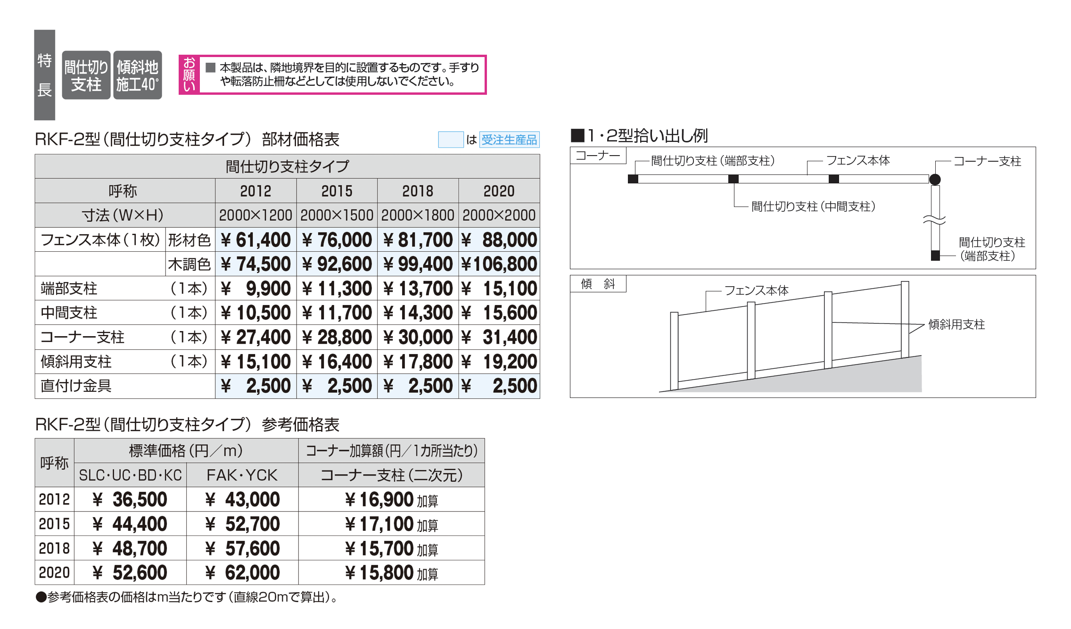Click the 2012 column header in parts table
The image size is (1071, 629).
[x=255, y=190]
